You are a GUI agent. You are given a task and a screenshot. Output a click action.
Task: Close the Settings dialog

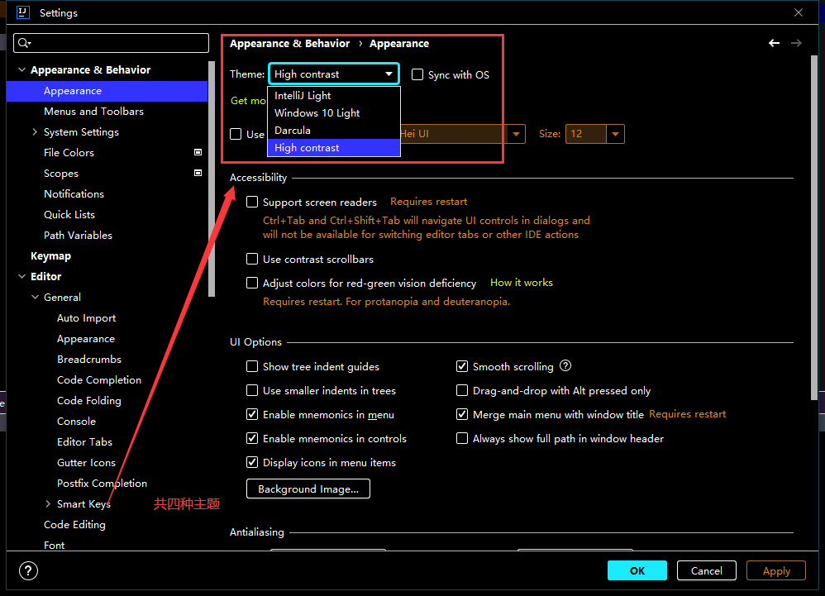tap(799, 12)
